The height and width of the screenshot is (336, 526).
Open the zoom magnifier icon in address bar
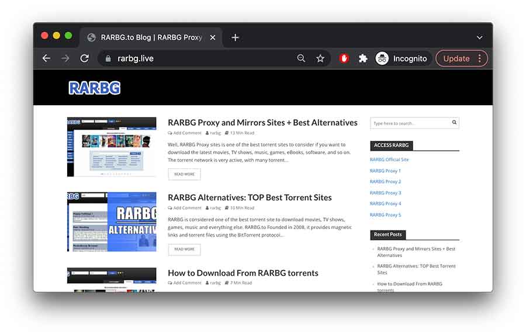(301, 58)
